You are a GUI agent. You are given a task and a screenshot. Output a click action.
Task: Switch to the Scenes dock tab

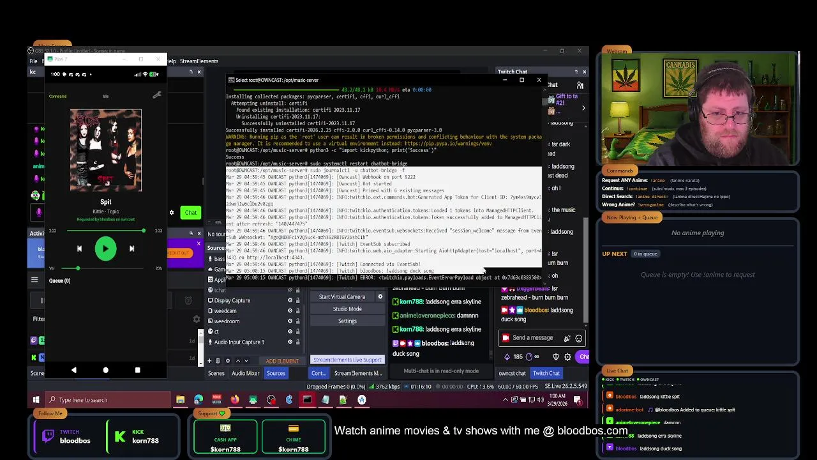216,373
